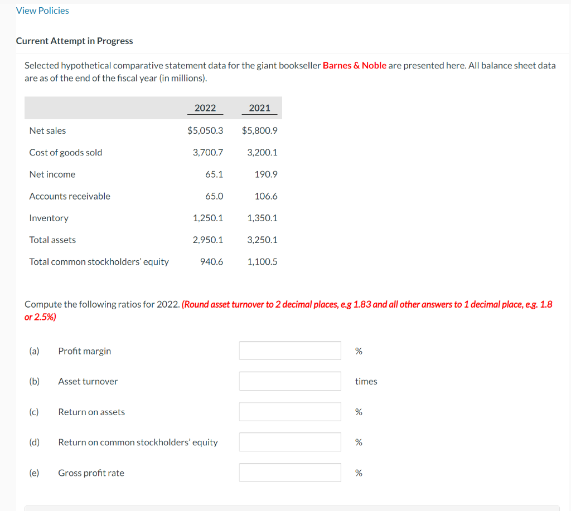The height and width of the screenshot is (511, 571).
Task: Click the Total assets row
Action: 52,240
